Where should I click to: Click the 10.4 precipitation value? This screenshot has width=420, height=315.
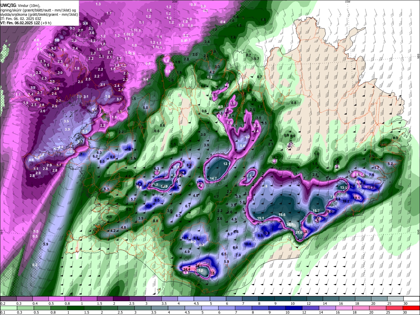248,244
